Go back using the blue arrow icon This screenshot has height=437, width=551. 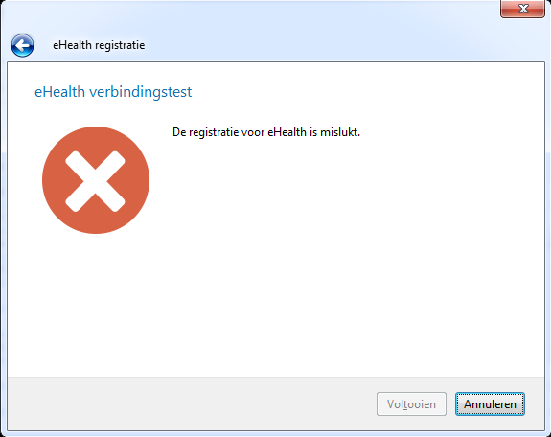(x=22, y=45)
